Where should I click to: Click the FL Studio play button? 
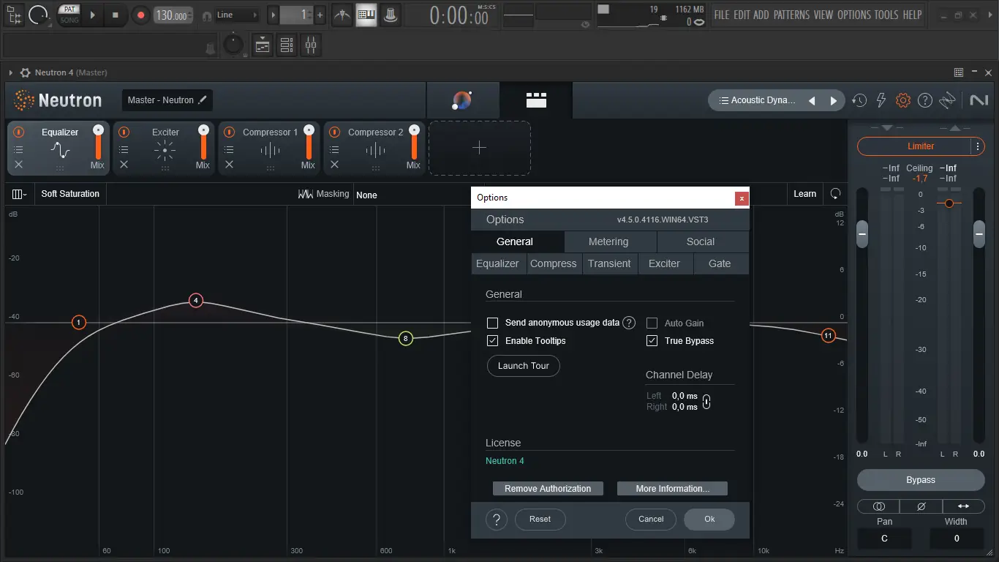pos(93,15)
